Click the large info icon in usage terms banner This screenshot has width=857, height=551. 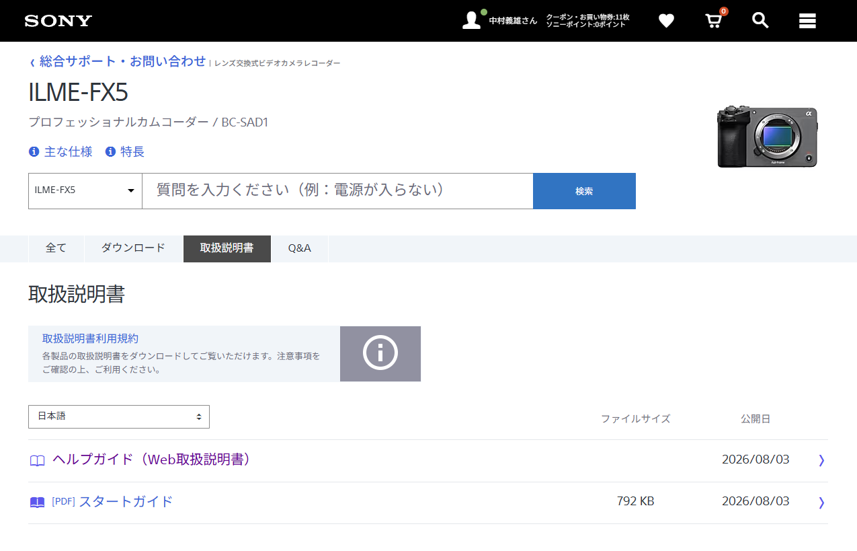pos(380,354)
